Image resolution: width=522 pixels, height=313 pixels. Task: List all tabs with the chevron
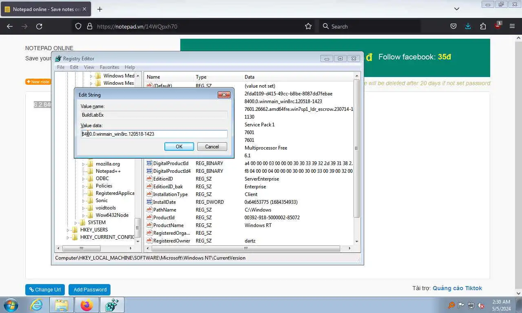tap(457, 9)
